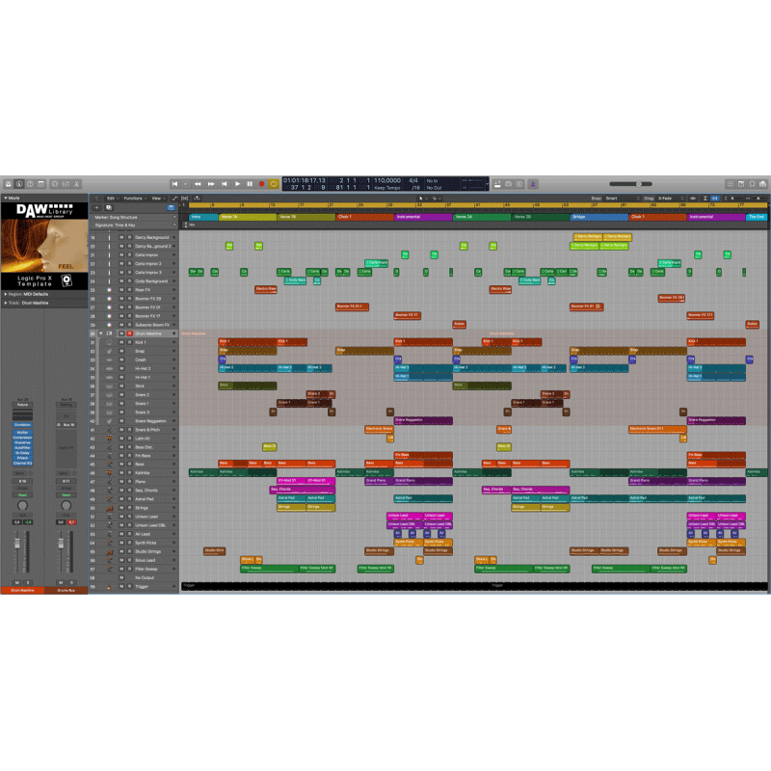
Task: Open the Channel EQ plugin slot
Action: 22,464
